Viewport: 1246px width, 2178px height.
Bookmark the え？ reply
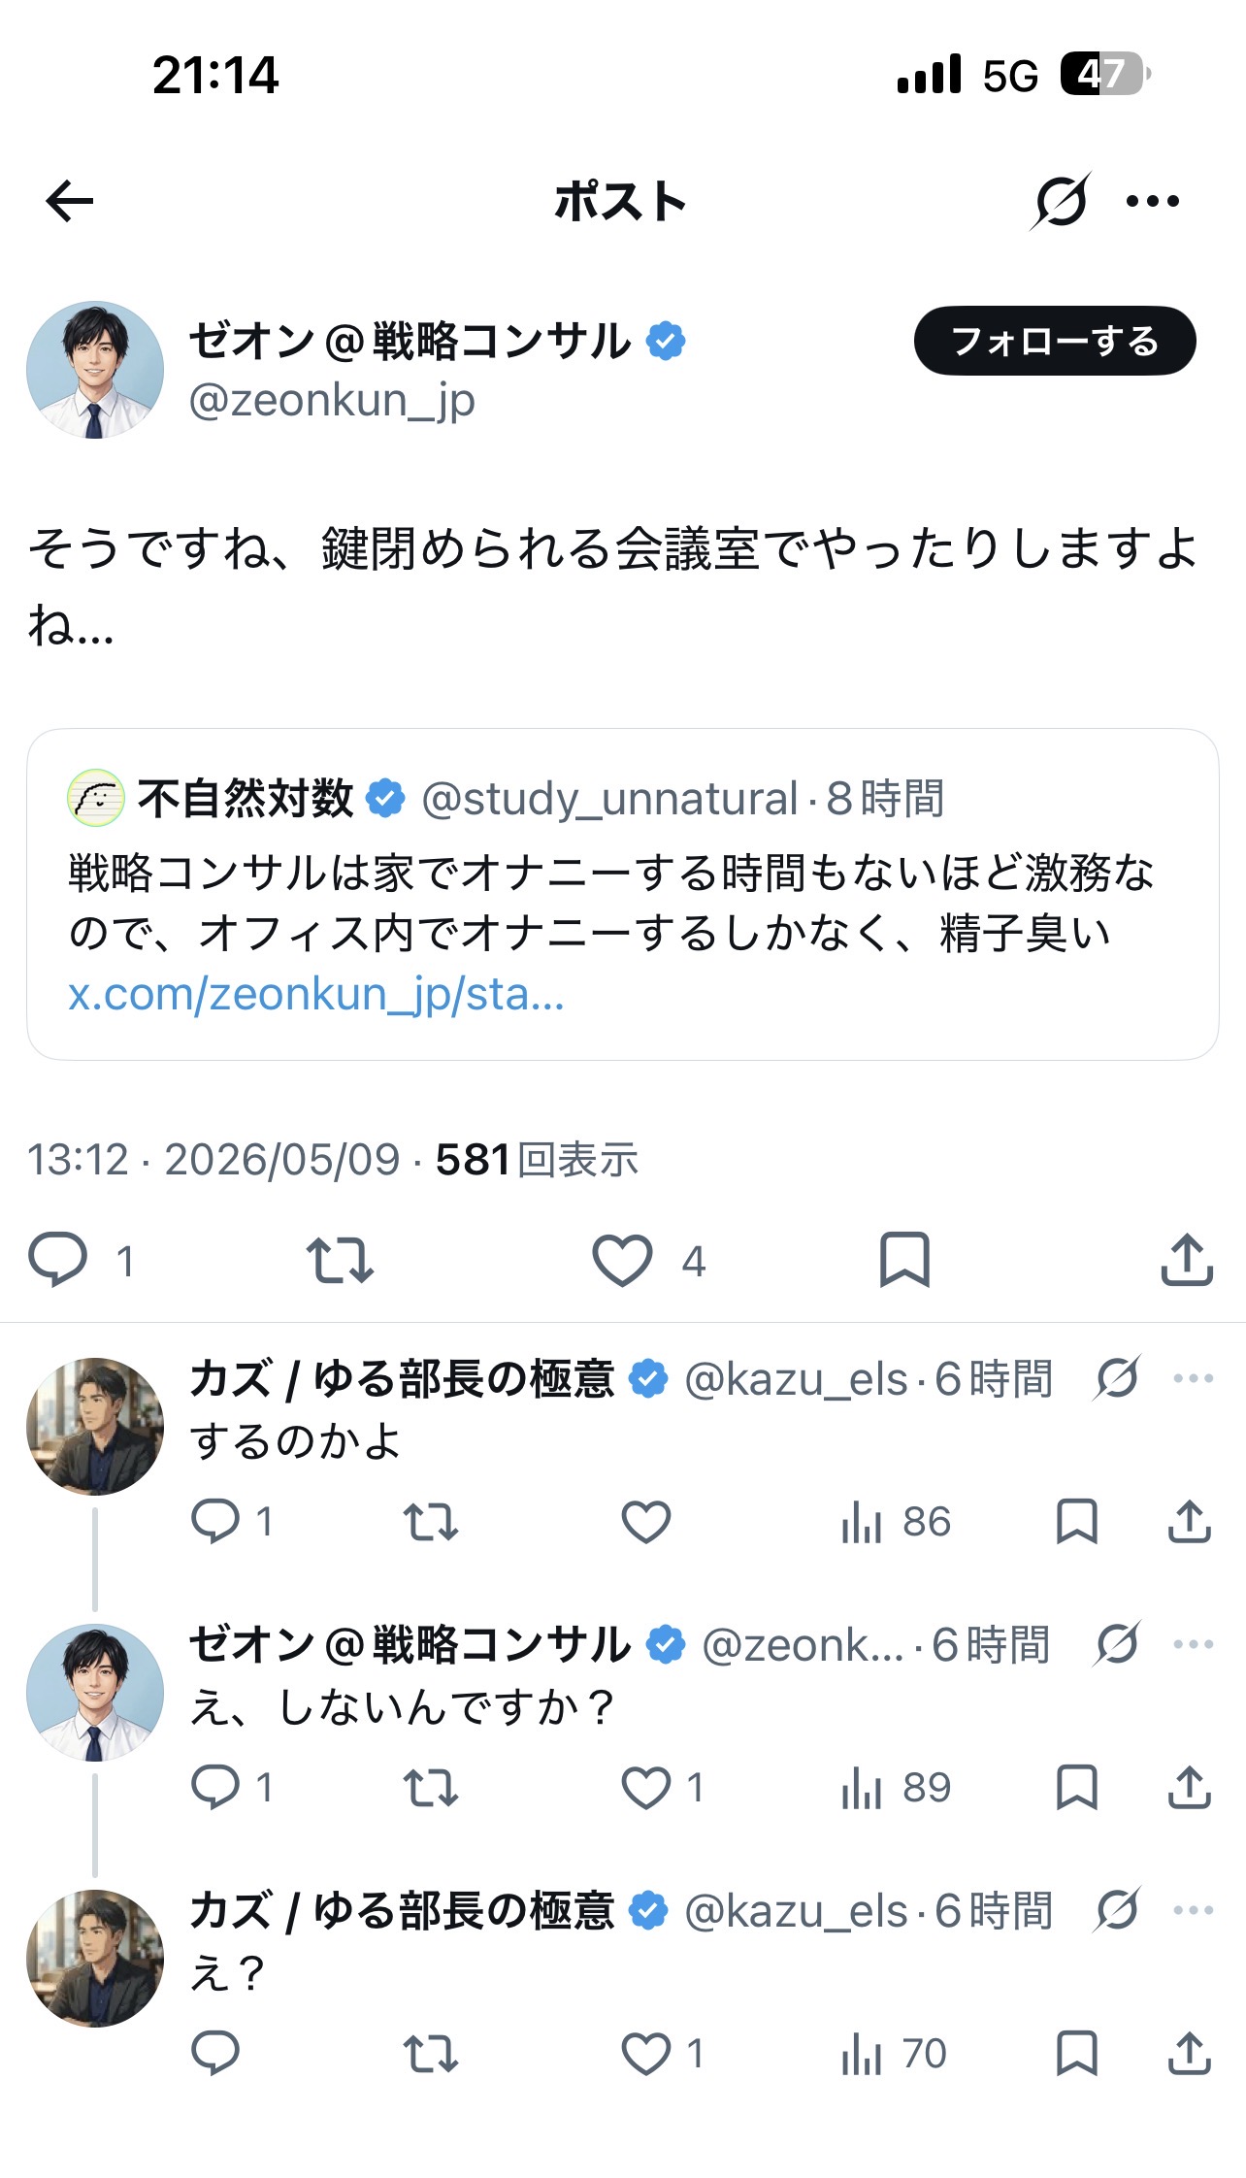(1076, 2054)
